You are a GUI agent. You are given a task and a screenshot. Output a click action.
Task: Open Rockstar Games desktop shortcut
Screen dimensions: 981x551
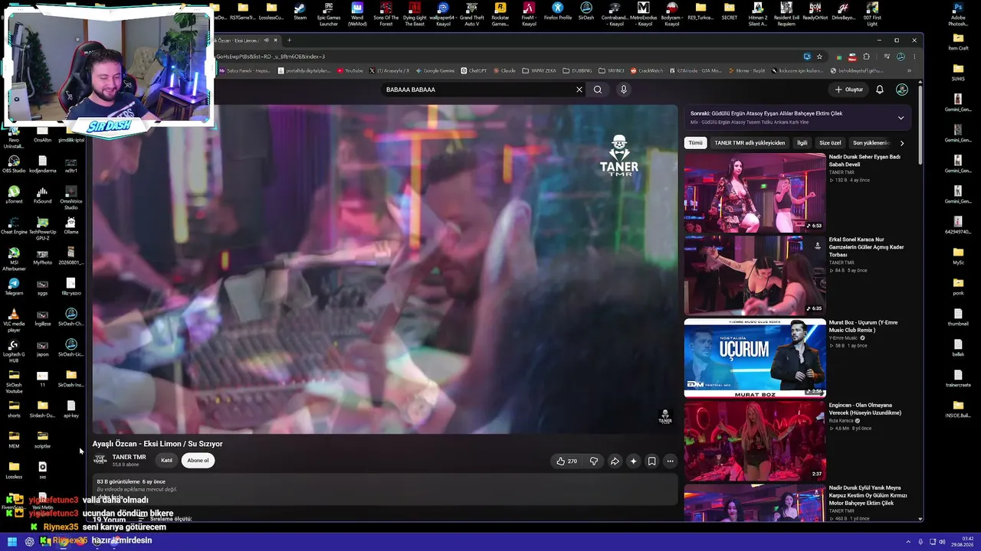[x=500, y=14]
